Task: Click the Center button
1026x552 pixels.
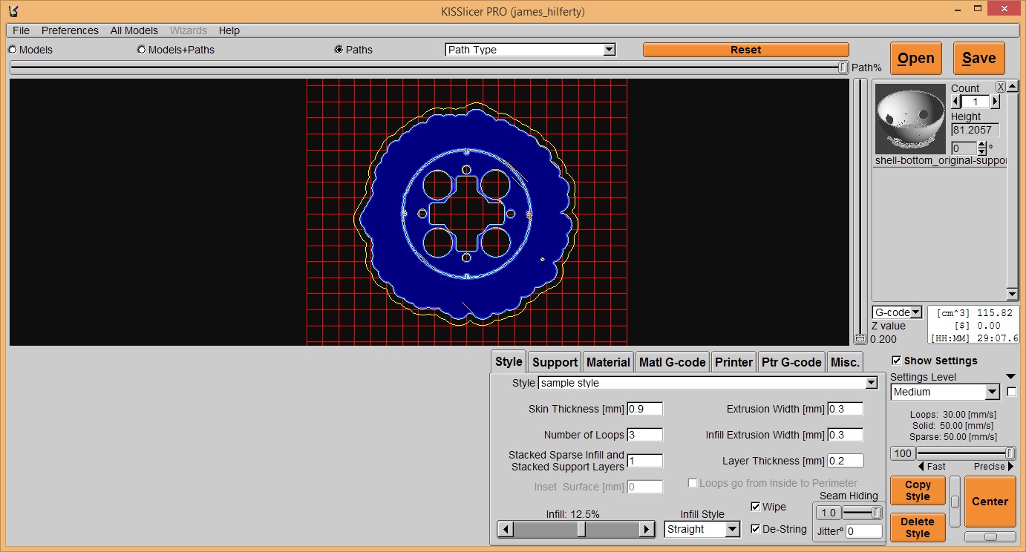Action: 990,502
